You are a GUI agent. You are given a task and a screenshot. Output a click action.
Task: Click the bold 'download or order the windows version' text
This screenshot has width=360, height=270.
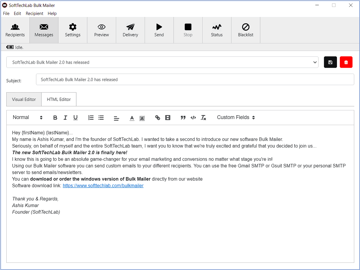pos(90,179)
